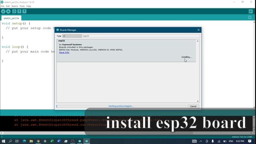Image resolution: width=256 pixels, height=144 pixels.
Task: Open Chrome from the taskbar
Action: (38, 141)
